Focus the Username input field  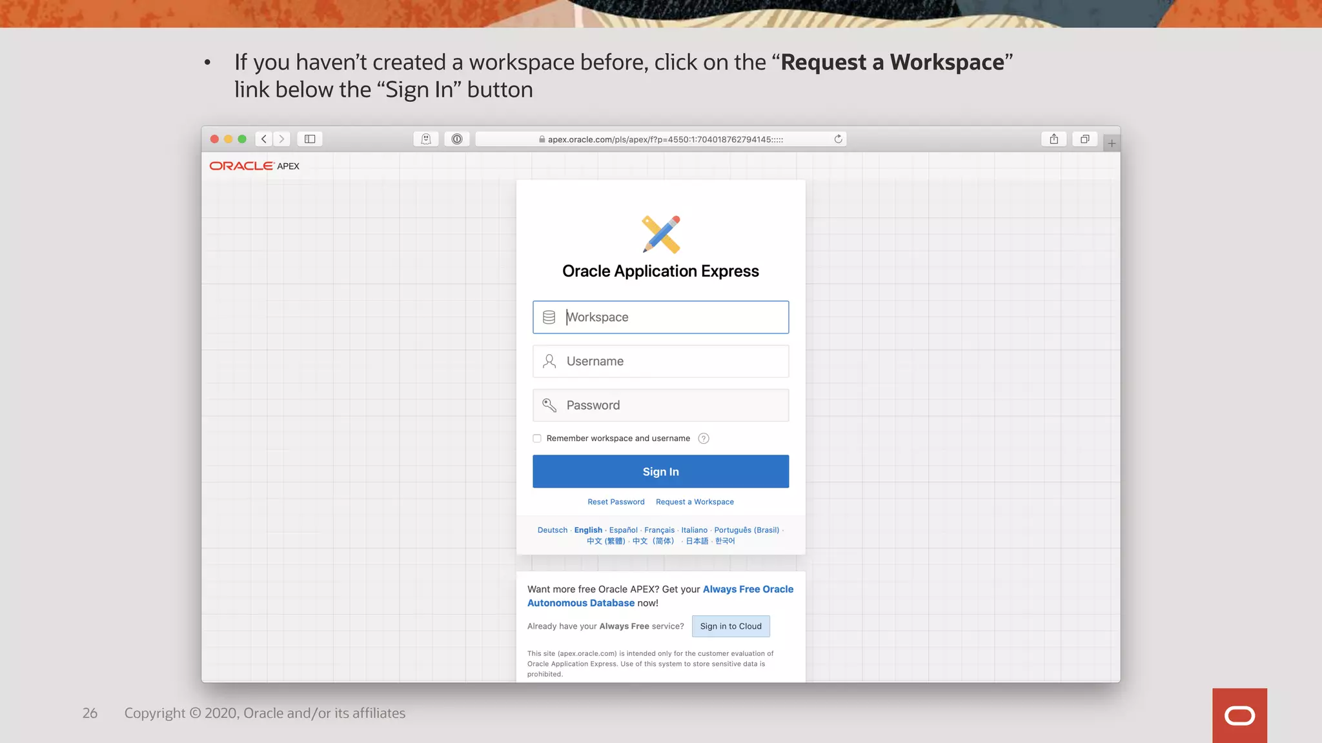coord(660,361)
